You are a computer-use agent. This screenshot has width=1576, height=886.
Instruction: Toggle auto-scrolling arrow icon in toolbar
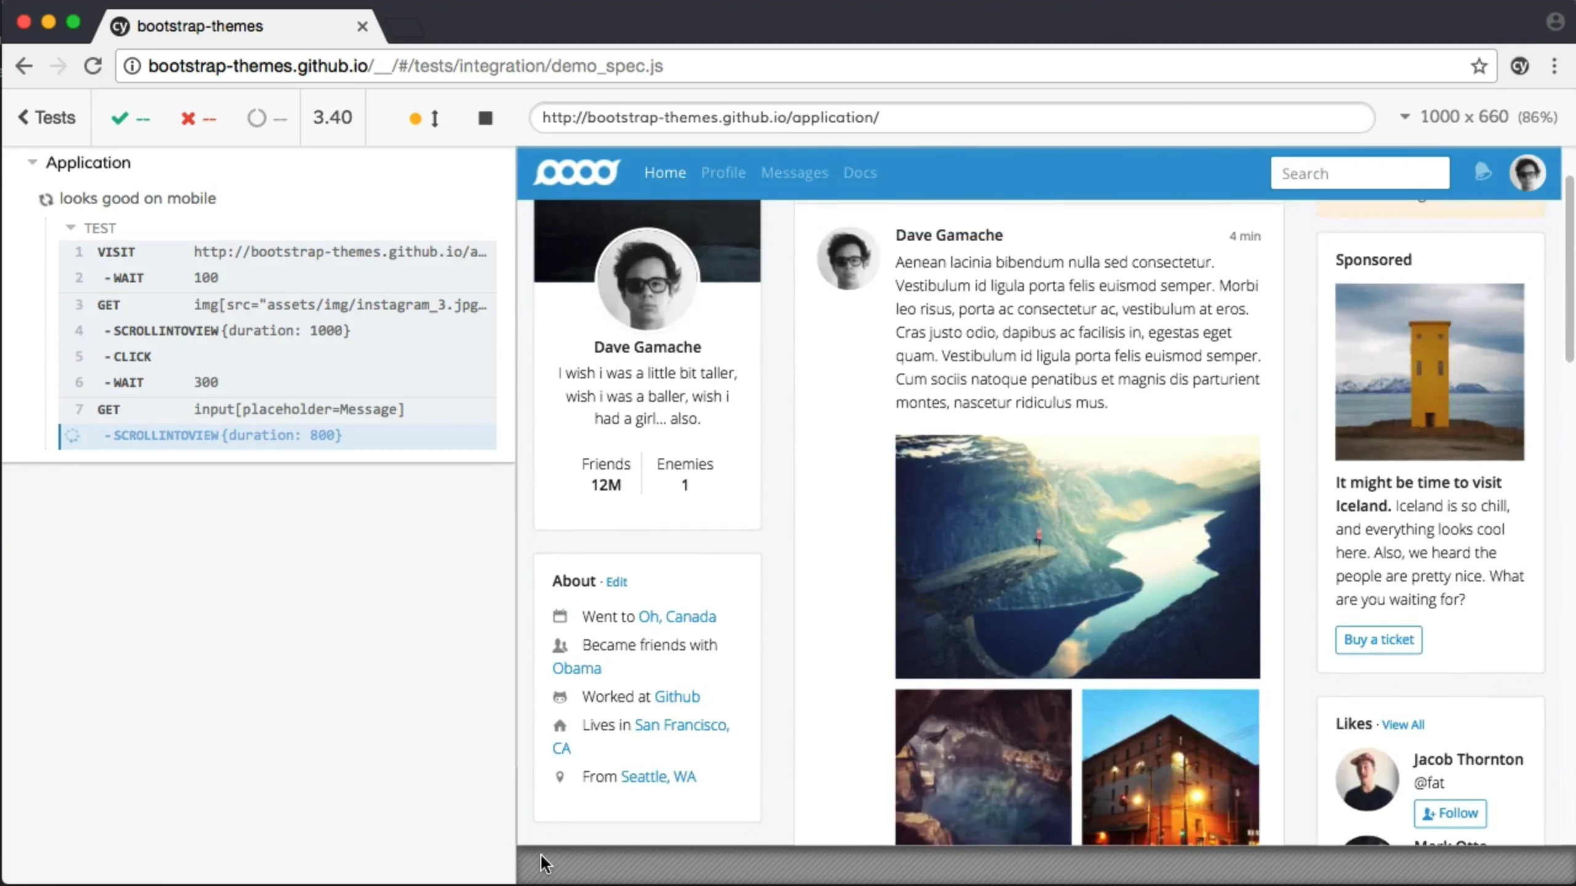[435, 118]
